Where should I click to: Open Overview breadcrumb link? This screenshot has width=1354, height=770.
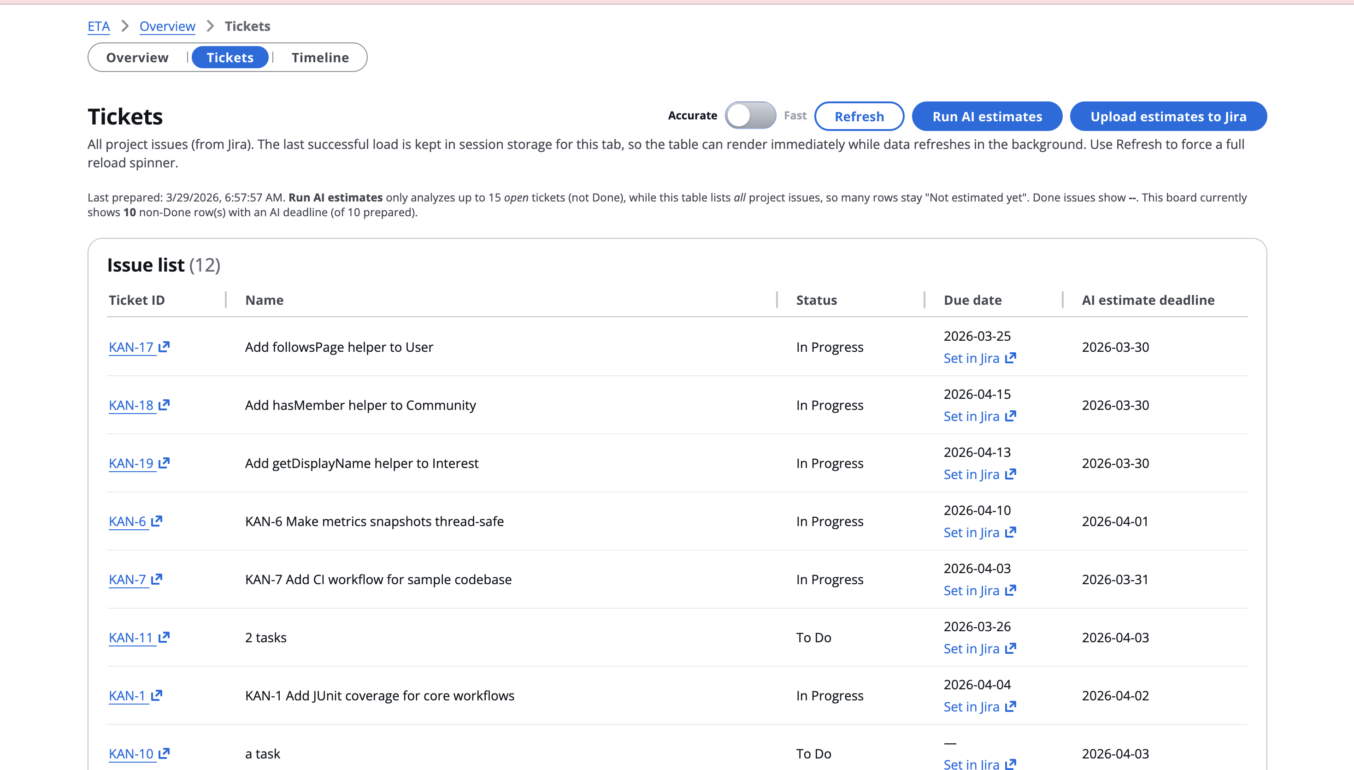pos(167,26)
